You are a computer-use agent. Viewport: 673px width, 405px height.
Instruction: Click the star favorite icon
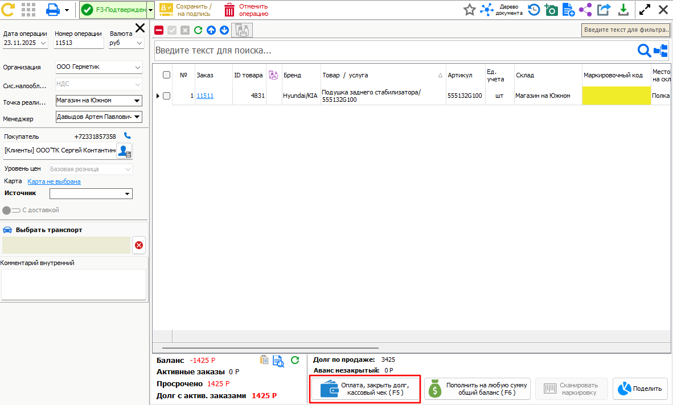(x=469, y=10)
